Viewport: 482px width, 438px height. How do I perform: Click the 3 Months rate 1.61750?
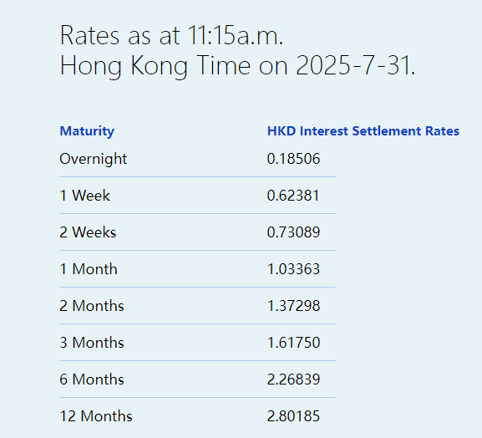coord(293,343)
